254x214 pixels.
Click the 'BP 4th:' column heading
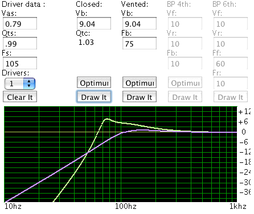pyautogui.click(x=179, y=4)
